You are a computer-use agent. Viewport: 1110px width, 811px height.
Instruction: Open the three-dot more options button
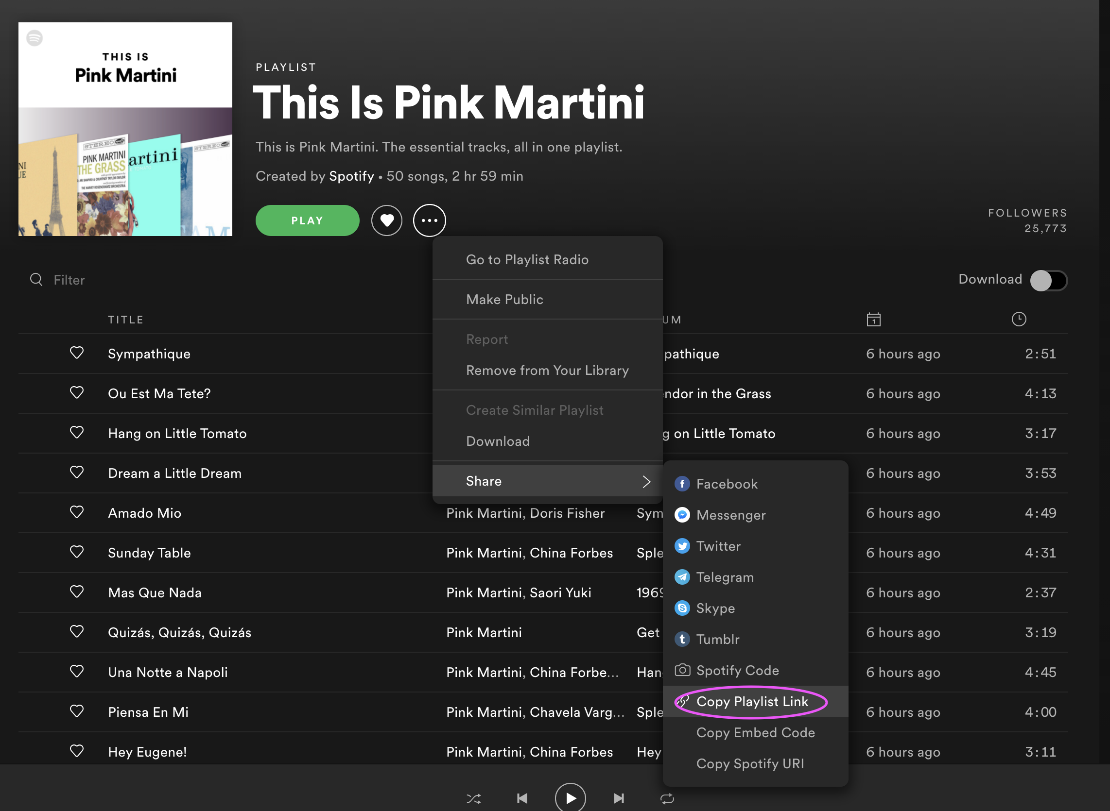point(429,220)
